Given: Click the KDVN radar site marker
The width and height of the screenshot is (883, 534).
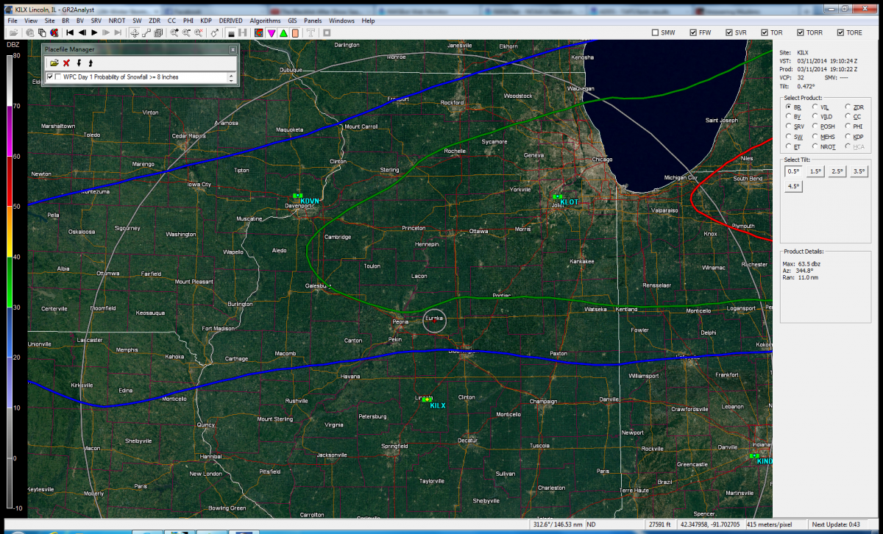Looking at the screenshot, I should tap(298, 196).
